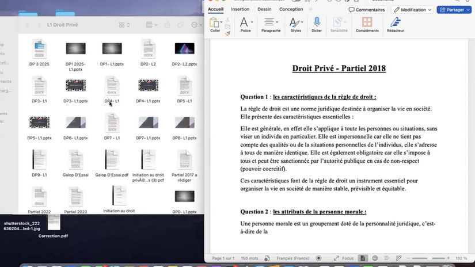Select Correction.pdf on the desktop
This screenshot has height=267, width=475.
54,227
